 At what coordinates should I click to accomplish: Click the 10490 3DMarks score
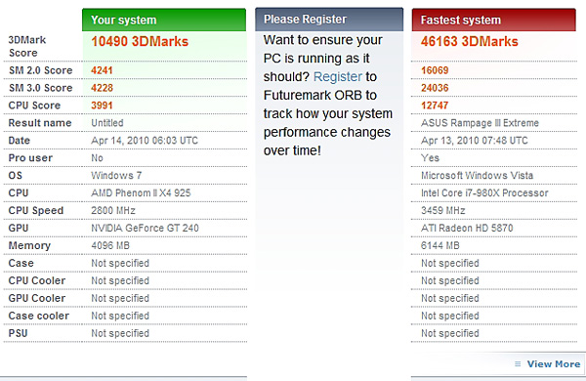click(x=140, y=41)
